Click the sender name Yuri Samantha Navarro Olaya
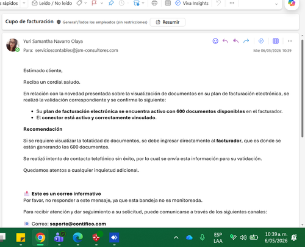Screen dimensions: 305x247 pos(53,42)
